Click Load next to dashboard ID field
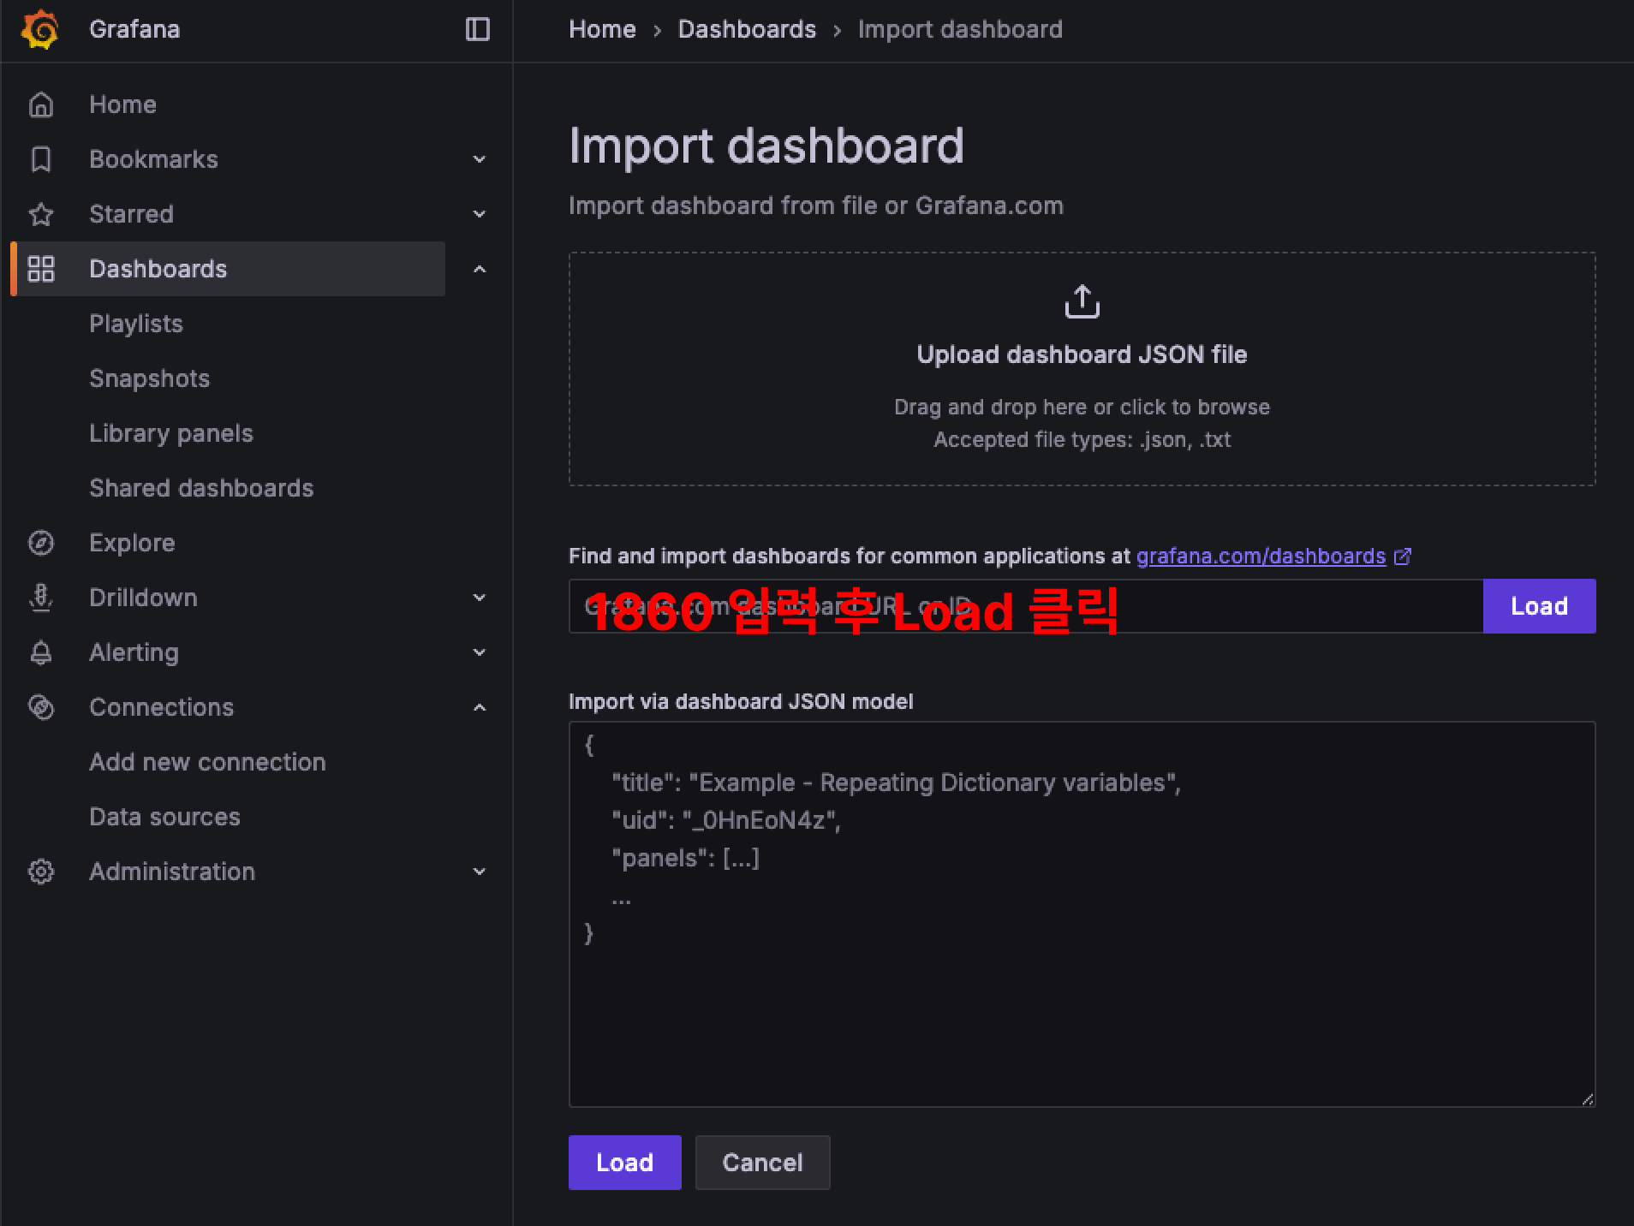1634x1226 pixels. pos(1539,606)
